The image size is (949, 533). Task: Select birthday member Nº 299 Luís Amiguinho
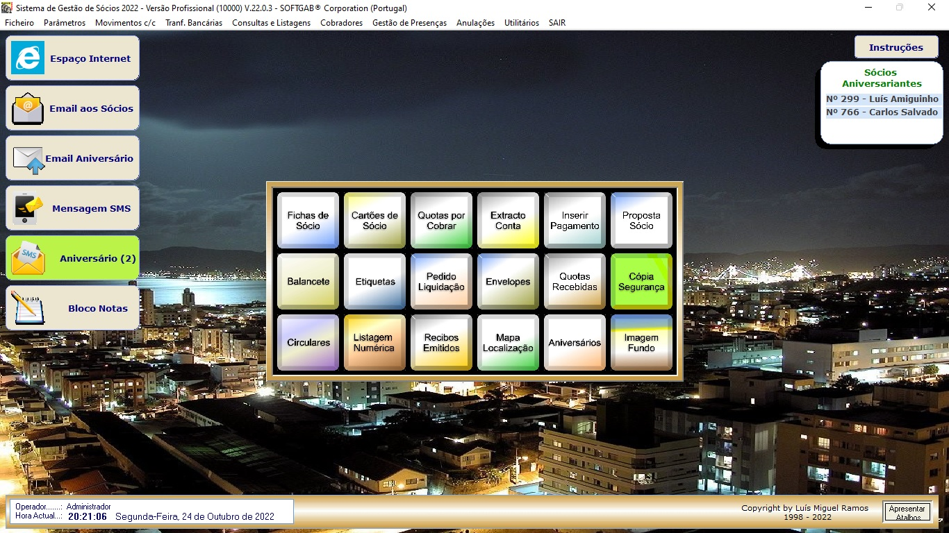[882, 99]
